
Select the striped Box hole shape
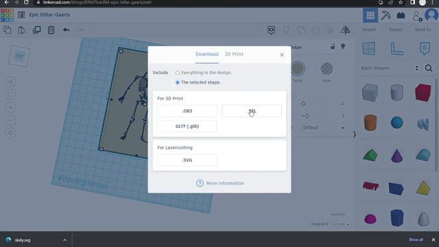pyautogui.click(x=370, y=93)
